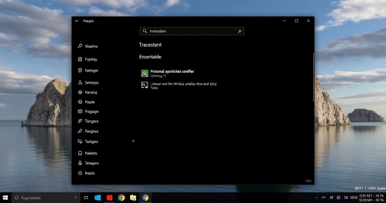This screenshot has width=386, height=203.
Task: Click the back arrow beside Harpis title
Action: [77, 21]
